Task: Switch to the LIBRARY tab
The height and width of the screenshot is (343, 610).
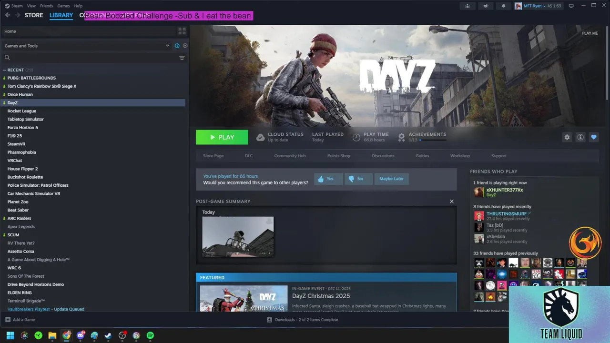Action: [x=61, y=15]
